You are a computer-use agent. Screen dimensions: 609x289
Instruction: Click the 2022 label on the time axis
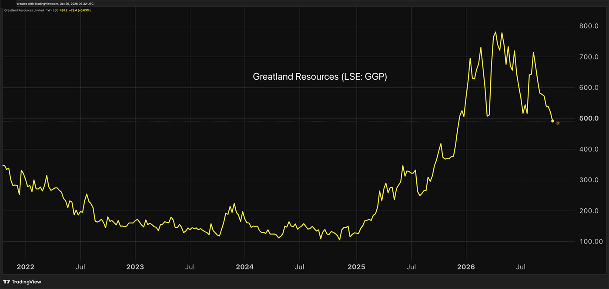25,266
